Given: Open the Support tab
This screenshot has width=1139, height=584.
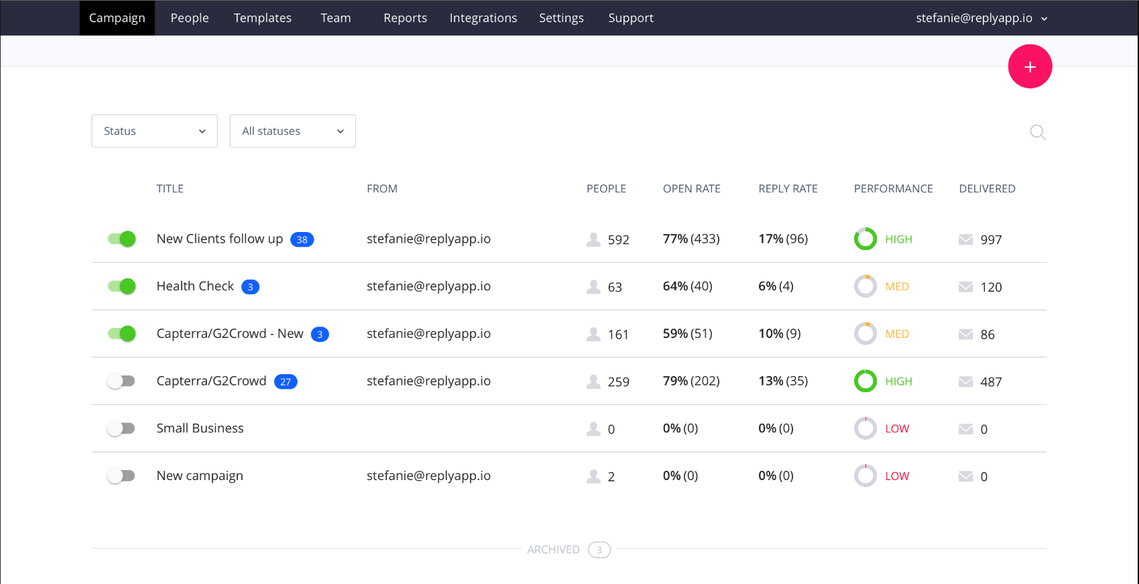Looking at the screenshot, I should [x=631, y=18].
